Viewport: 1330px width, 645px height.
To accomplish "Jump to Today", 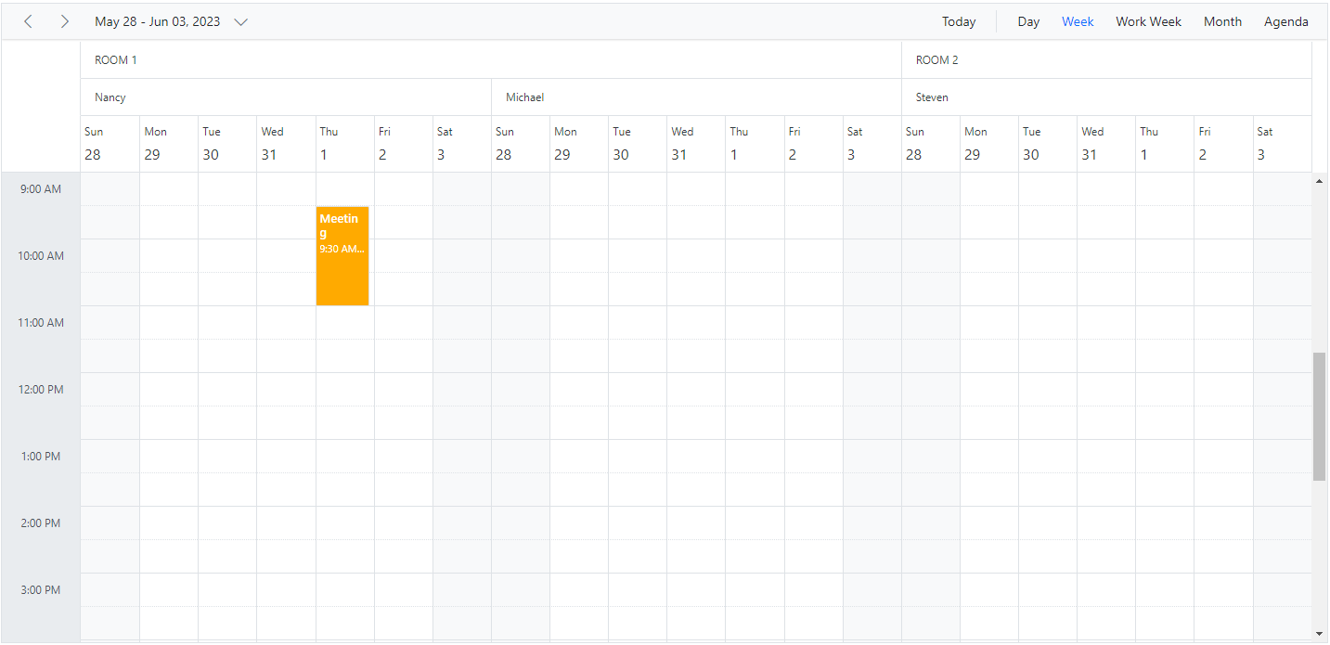I will point(959,21).
